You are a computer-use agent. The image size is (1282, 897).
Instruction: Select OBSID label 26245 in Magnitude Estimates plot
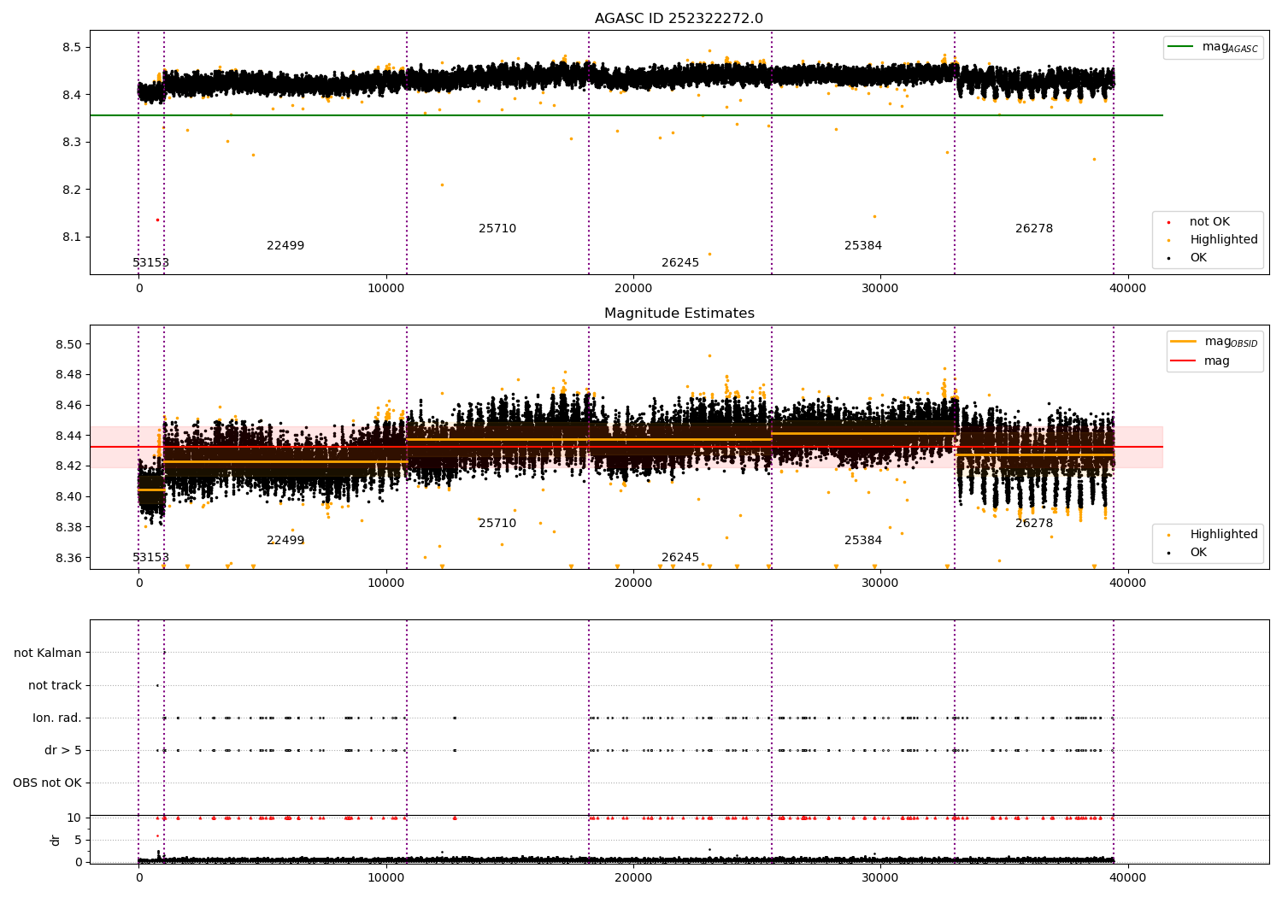coord(680,558)
